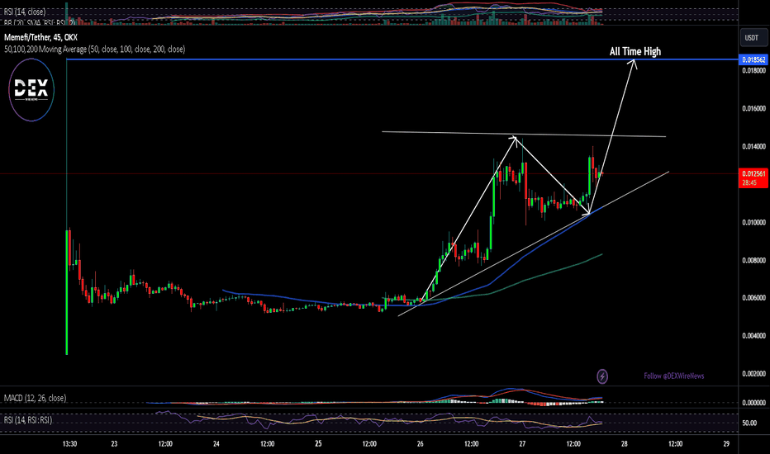The width and height of the screenshot is (770, 454).
Task: Click the 0.018000 price axis label
Action: 753,71
